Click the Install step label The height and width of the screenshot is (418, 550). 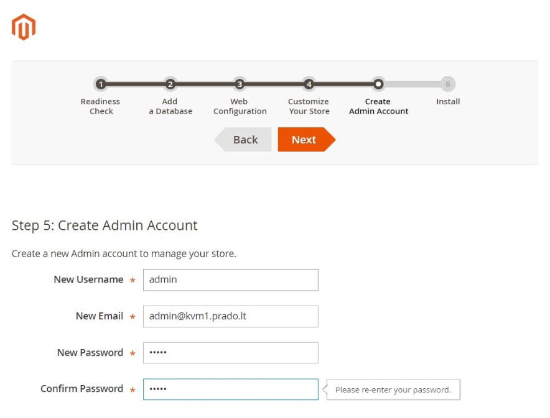pos(448,101)
